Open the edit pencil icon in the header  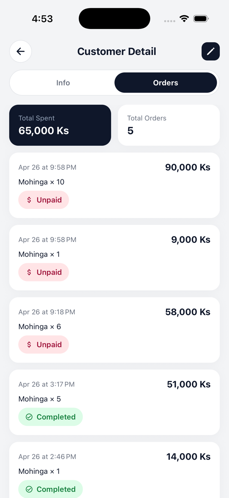click(x=210, y=51)
